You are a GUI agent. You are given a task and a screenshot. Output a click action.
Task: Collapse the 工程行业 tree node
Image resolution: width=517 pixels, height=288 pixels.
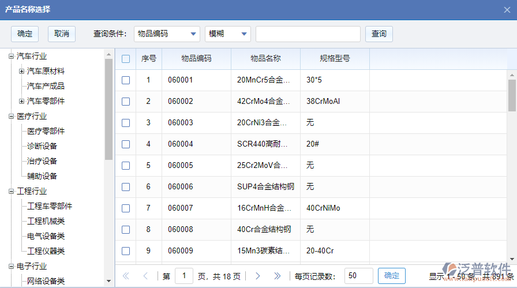coord(11,192)
